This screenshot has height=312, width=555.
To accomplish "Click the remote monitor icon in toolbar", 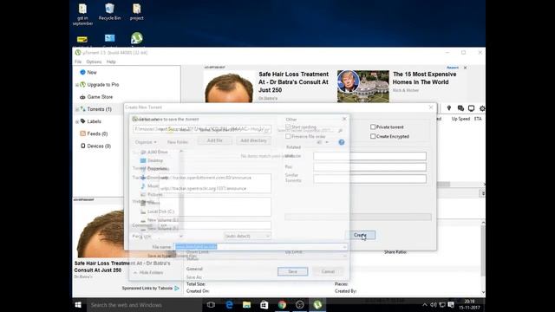I will point(471,108).
